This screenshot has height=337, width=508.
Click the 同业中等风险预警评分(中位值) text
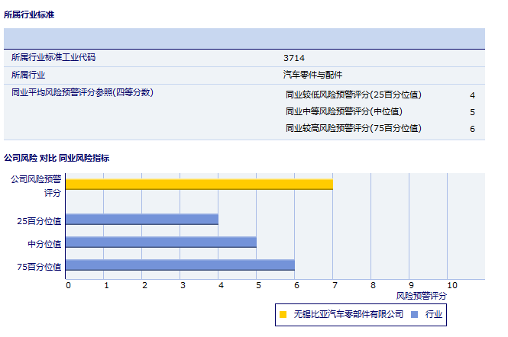click(x=344, y=112)
